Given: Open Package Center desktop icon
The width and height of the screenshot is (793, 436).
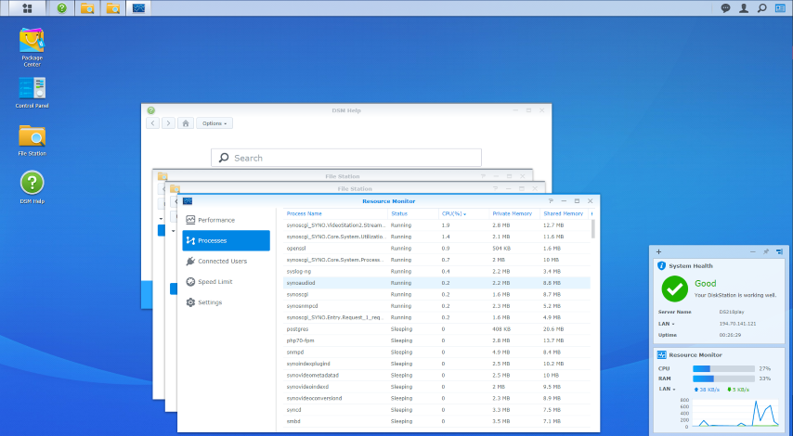Looking at the screenshot, I should (x=32, y=47).
